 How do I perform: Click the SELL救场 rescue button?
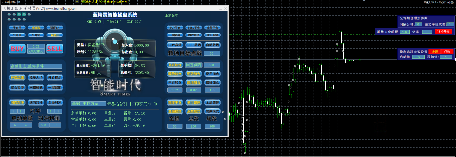pyautogui.click(x=194, y=45)
